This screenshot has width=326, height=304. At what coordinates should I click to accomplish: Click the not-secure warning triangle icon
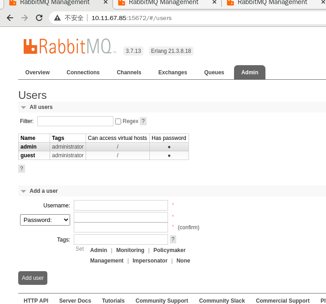point(57,18)
